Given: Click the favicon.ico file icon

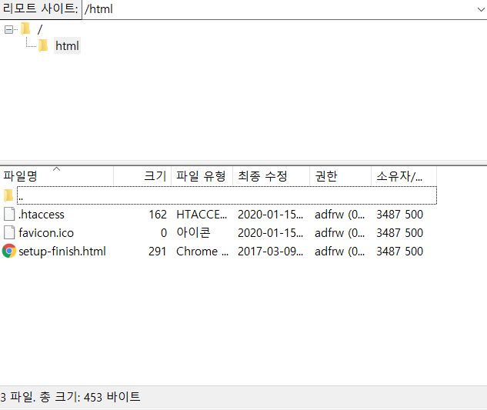Looking at the screenshot, I should point(9,232).
